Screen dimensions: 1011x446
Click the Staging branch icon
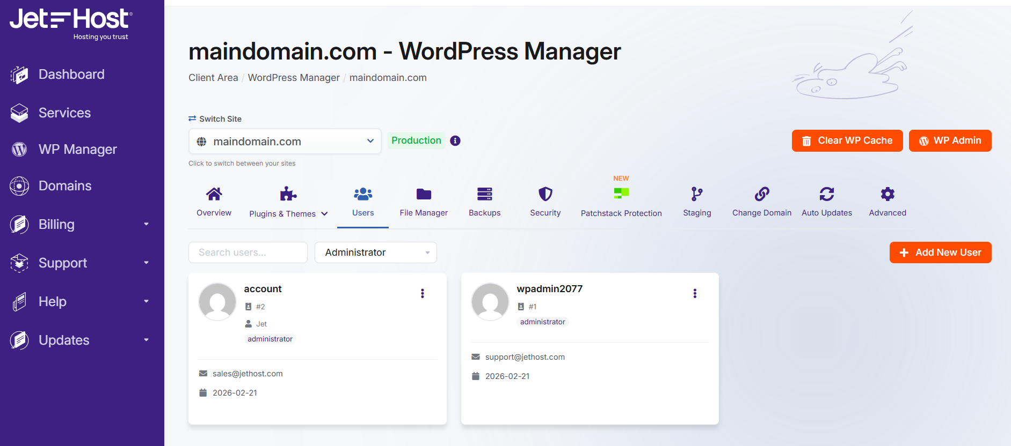pyautogui.click(x=697, y=194)
